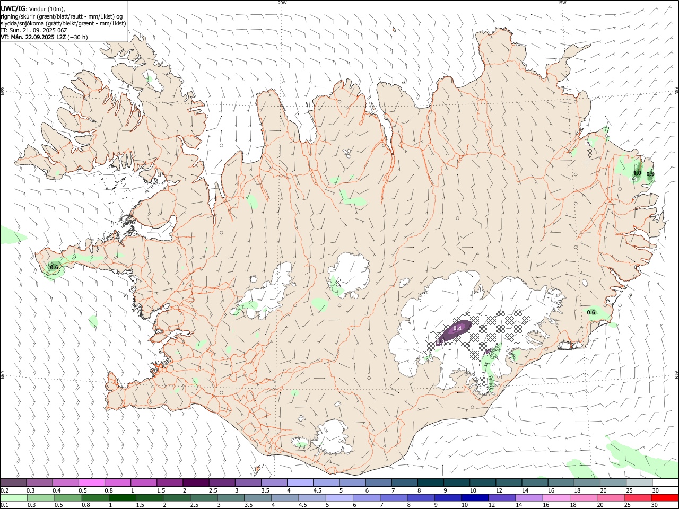Click the '0.6' value near the southeast coast
This screenshot has height=509, width=679.
(x=591, y=312)
